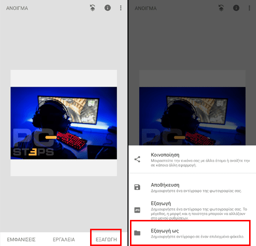Choose the Εξαγωγή menu option
The width and height of the screenshot is (256, 246).
point(192,211)
